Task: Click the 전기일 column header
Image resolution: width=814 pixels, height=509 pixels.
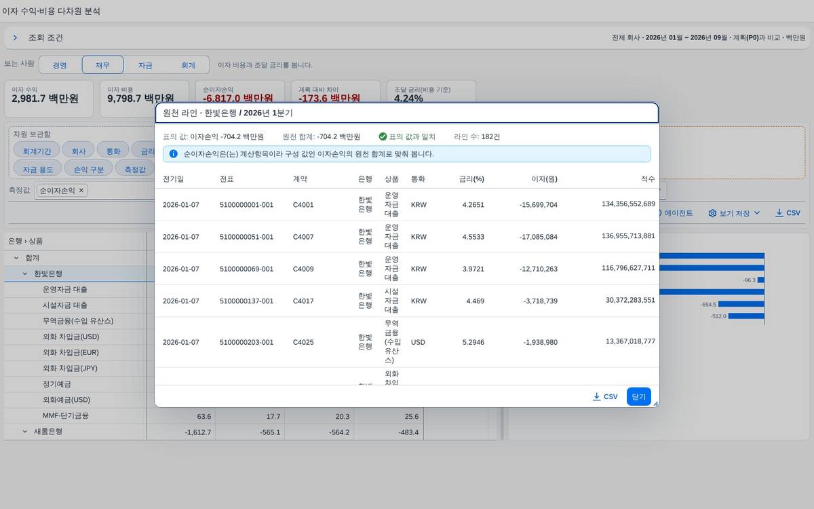Action: [173, 179]
